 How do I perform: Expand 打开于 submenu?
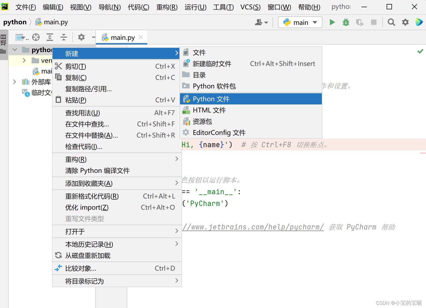click(117, 231)
